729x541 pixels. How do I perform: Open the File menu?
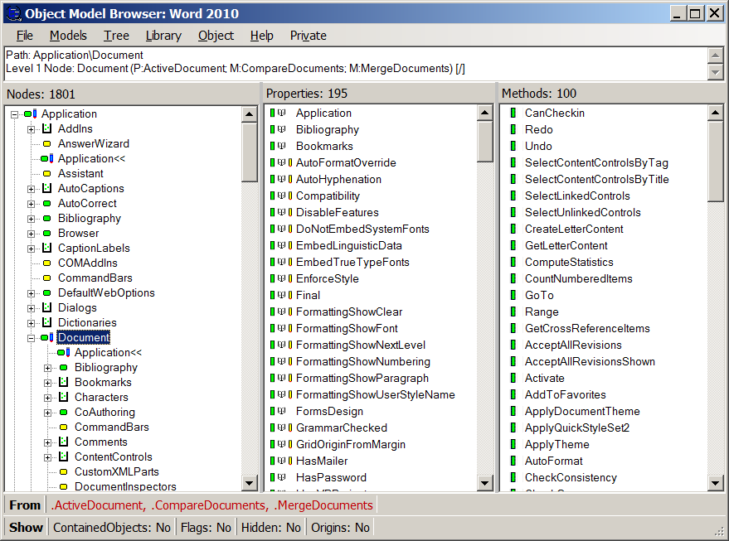pos(25,36)
